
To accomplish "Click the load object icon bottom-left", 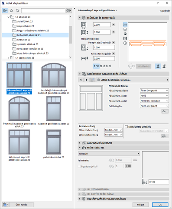I will [x=5, y=205].
